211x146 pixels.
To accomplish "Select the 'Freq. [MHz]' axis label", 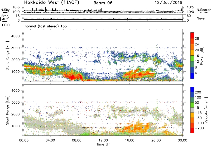I will [x=5, y=18].
